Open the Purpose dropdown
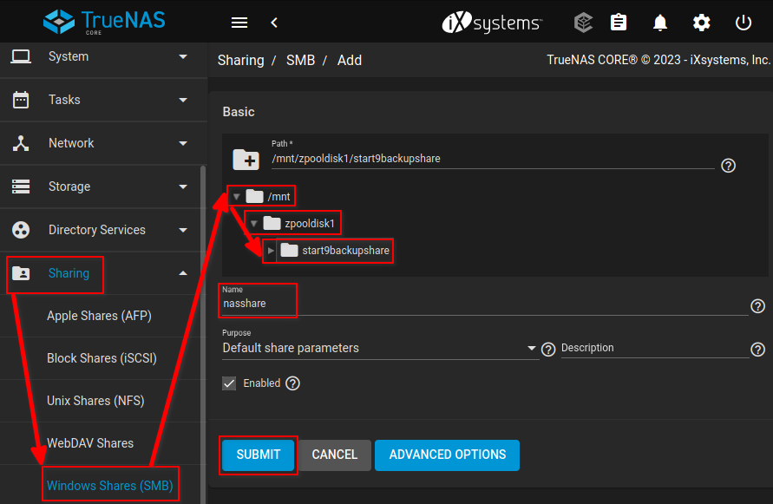The image size is (773, 504). pos(380,349)
